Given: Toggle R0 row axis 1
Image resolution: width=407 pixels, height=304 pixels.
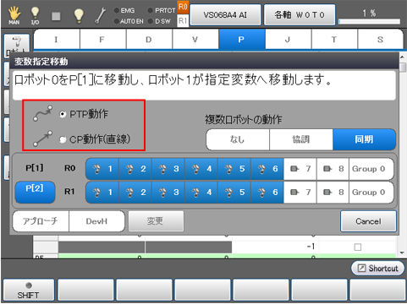Looking at the screenshot, I should 102,169.
